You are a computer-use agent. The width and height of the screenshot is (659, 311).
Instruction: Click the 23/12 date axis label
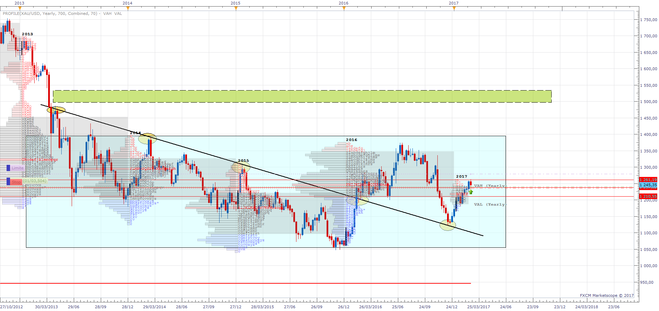point(560,307)
